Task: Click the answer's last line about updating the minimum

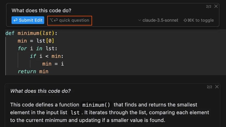Action: (88, 121)
